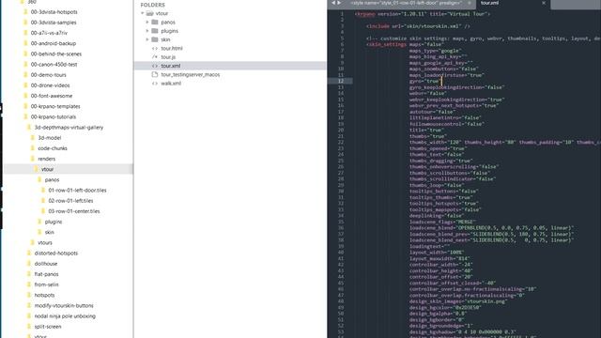This screenshot has width=601, height=338.
Task: Select the vtours folder in explorer tree
Action: [45, 242]
